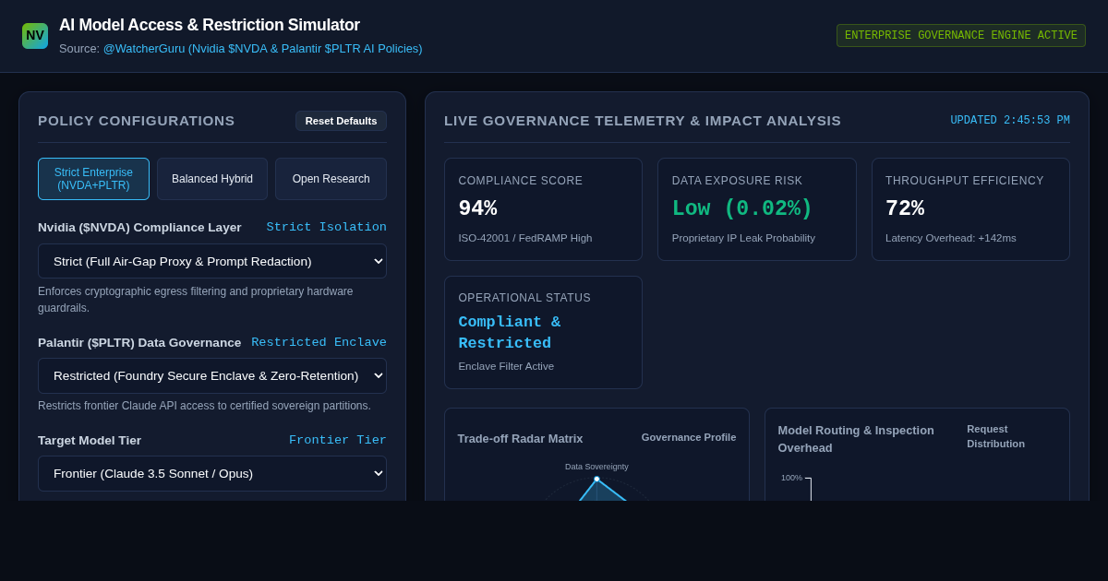
Task: Click the Enterprise Governance Engine Active badge
Action: [x=961, y=36]
